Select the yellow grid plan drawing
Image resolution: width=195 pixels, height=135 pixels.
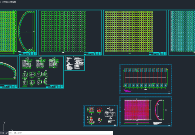click(129, 32)
